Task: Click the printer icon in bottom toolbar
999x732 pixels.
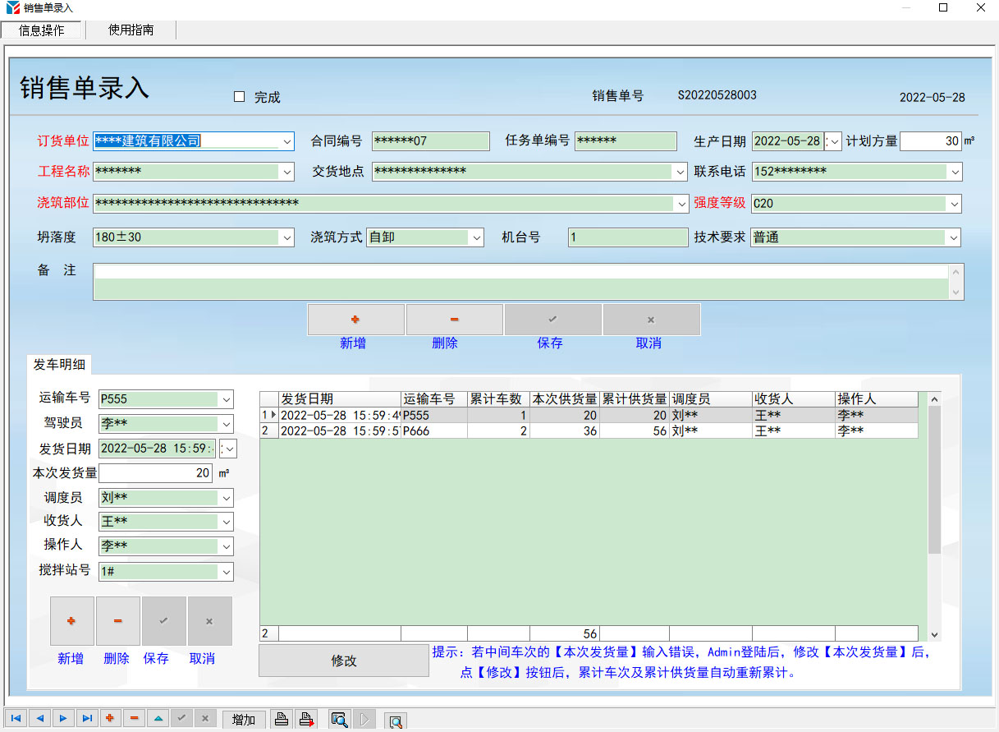Action: pos(282,720)
